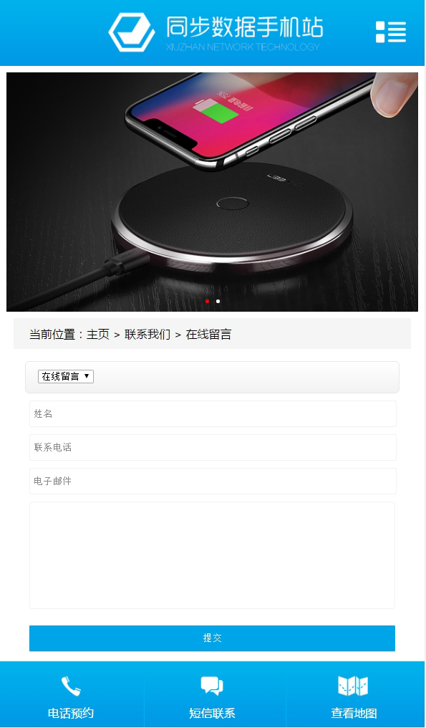Screen dimensions: 426x728
Task: Select the red first carousel dot
Action: tap(208, 302)
